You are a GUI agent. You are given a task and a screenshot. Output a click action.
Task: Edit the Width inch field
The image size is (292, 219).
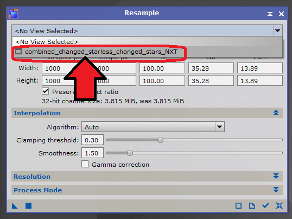[x=260, y=68]
